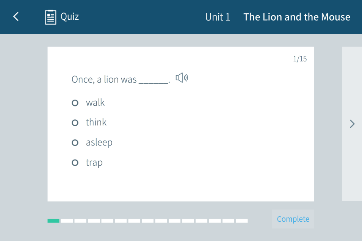Click the Quiz label in header
The height and width of the screenshot is (241, 362).
click(x=70, y=17)
